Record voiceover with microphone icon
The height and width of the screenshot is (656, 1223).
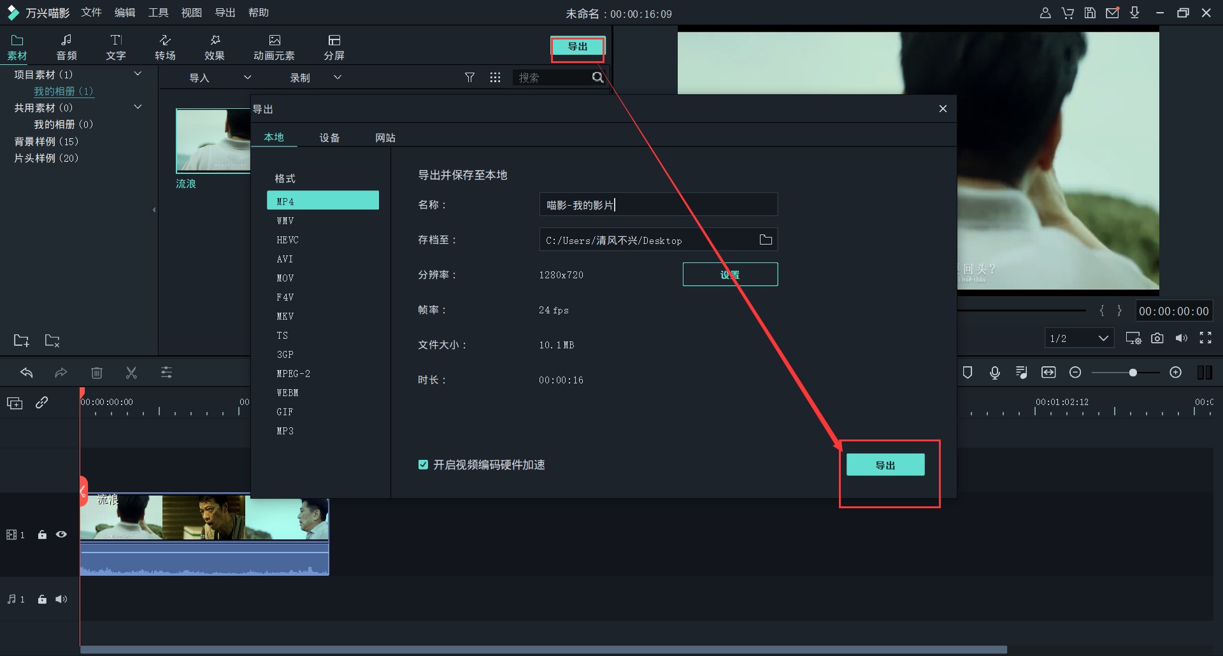995,373
